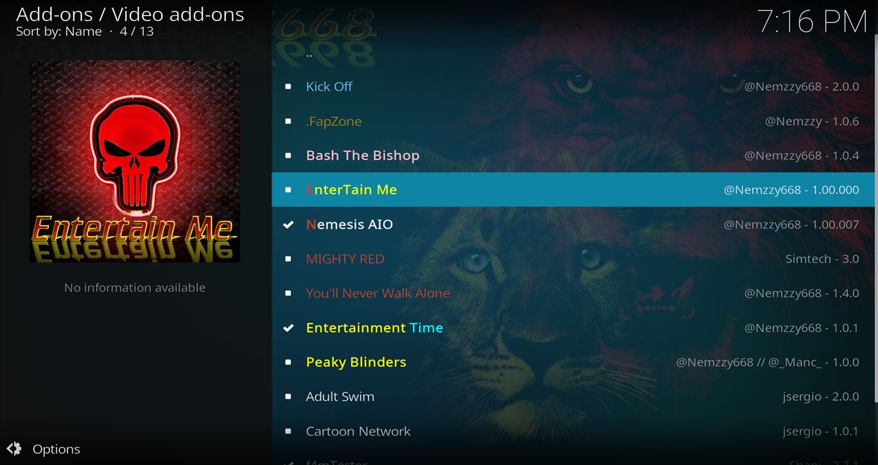
Task: Click the checkmark beside Entertainment Time
Action: click(x=288, y=328)
